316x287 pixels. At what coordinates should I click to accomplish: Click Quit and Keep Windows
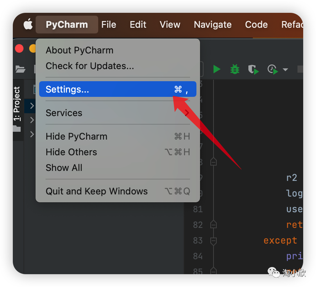pyautogui.click(x=96, y=191)
